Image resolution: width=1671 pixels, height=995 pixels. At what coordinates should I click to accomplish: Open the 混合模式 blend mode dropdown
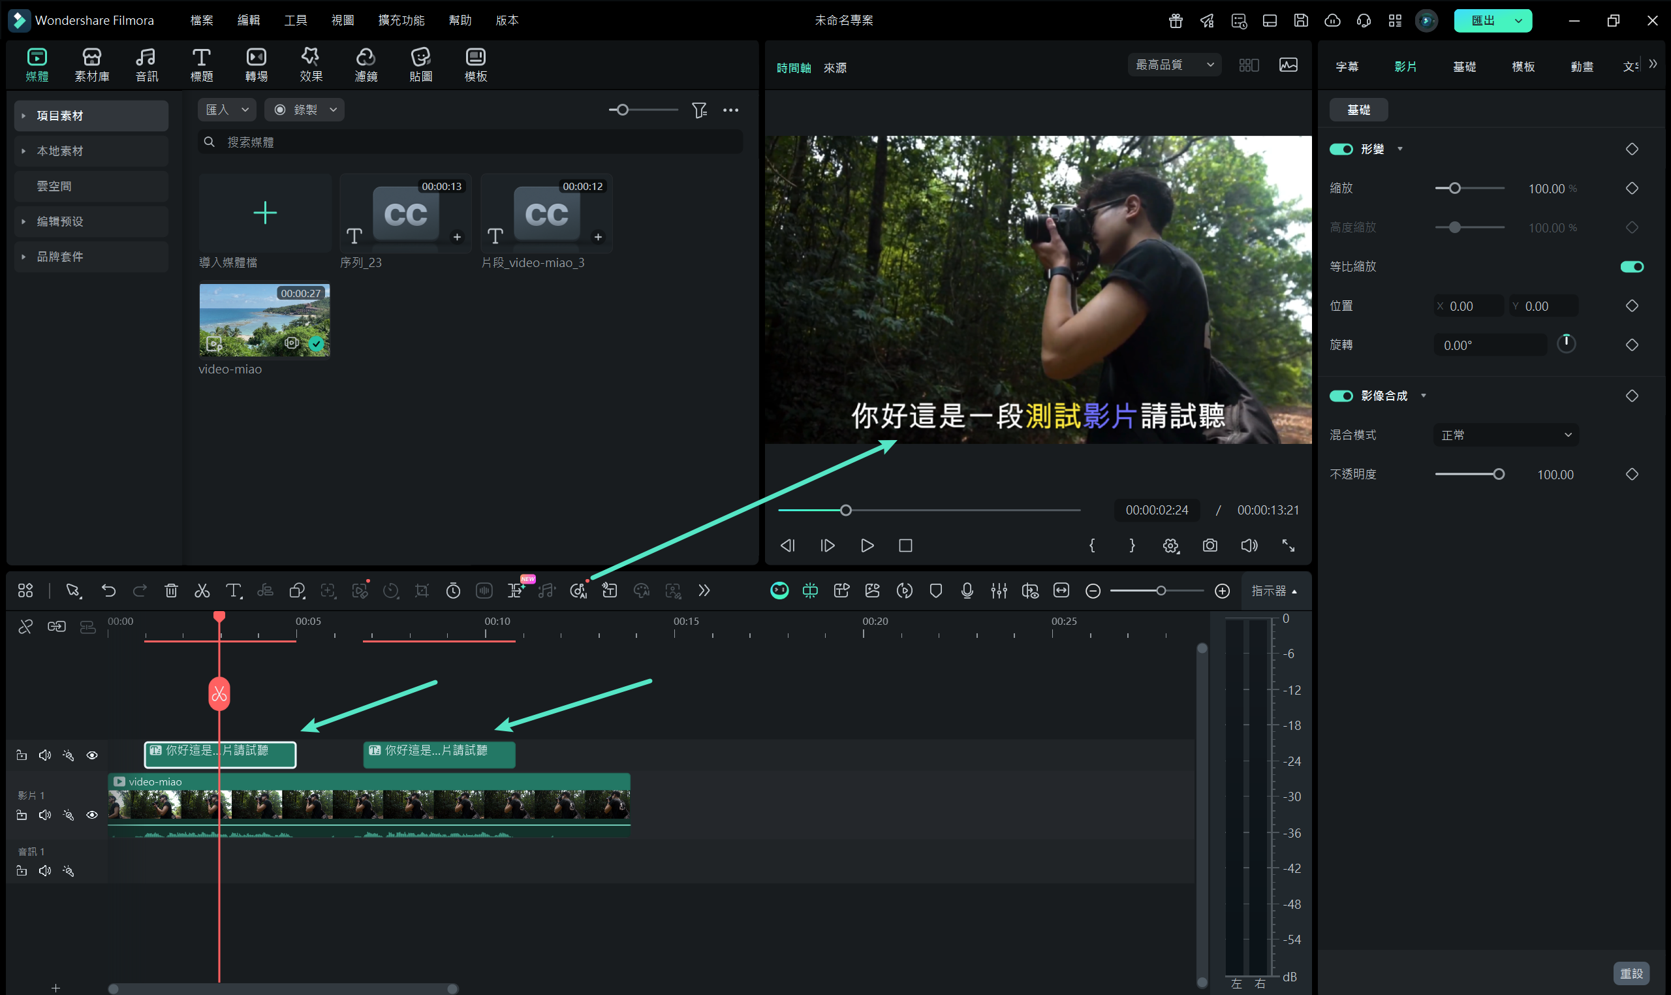[x=1505, y=435]
